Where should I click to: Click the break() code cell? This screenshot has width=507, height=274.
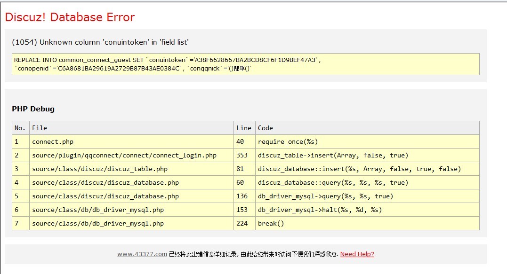271,223
